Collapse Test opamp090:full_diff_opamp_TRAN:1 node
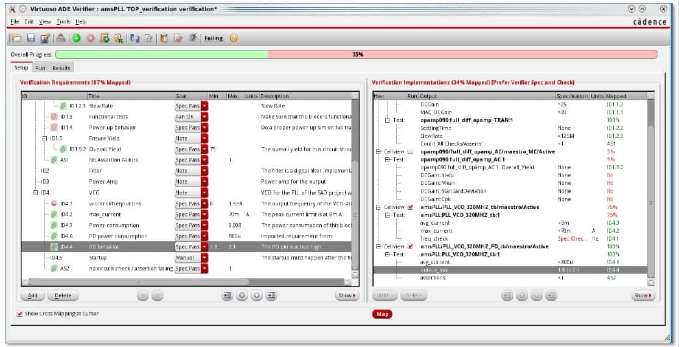 click(388, 120)
